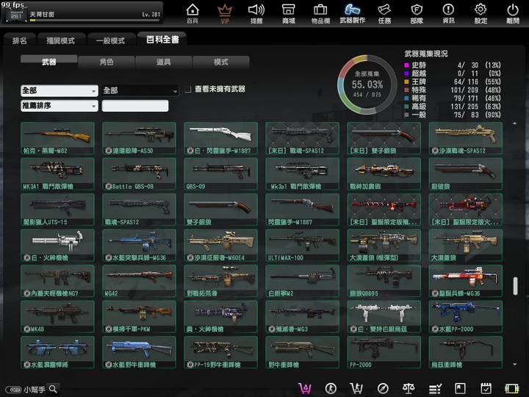The height and width of the screenshot is (397, 529).
Task: Select the 道具 sub-tab
Action: click(x=164, y=62)
